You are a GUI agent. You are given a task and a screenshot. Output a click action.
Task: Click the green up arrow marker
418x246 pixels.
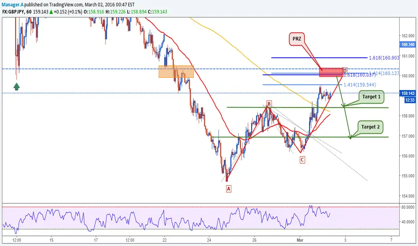17,86
